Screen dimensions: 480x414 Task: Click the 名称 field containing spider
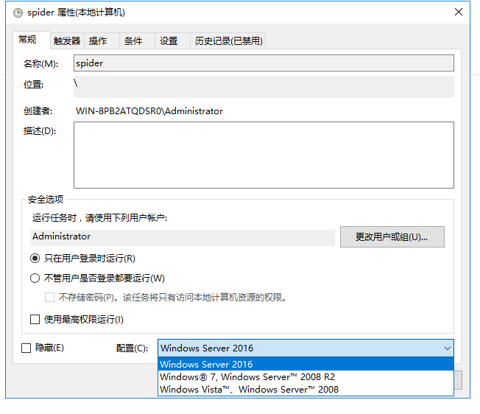point(264,63)
